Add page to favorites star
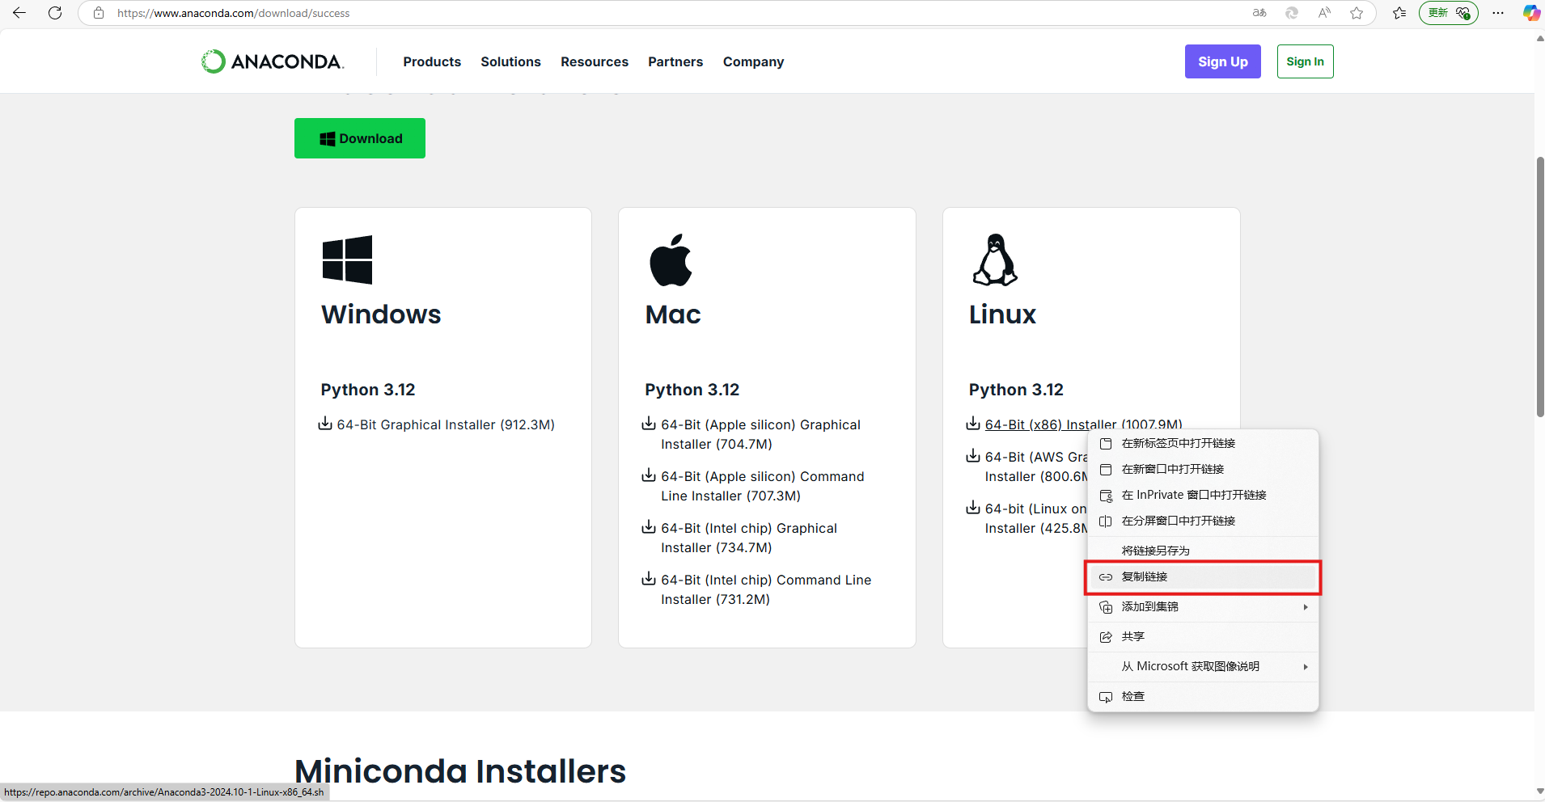 pyautogui.click(x=1357, y=13)
